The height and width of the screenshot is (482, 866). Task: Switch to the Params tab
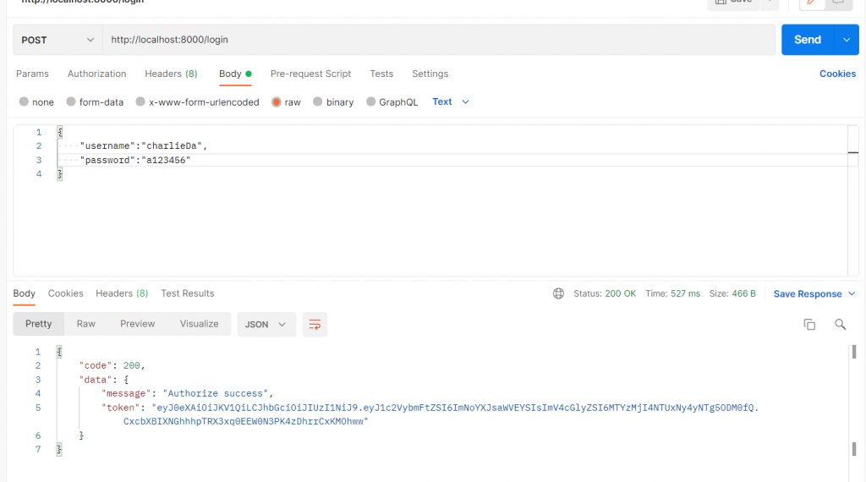pos(32,74)
